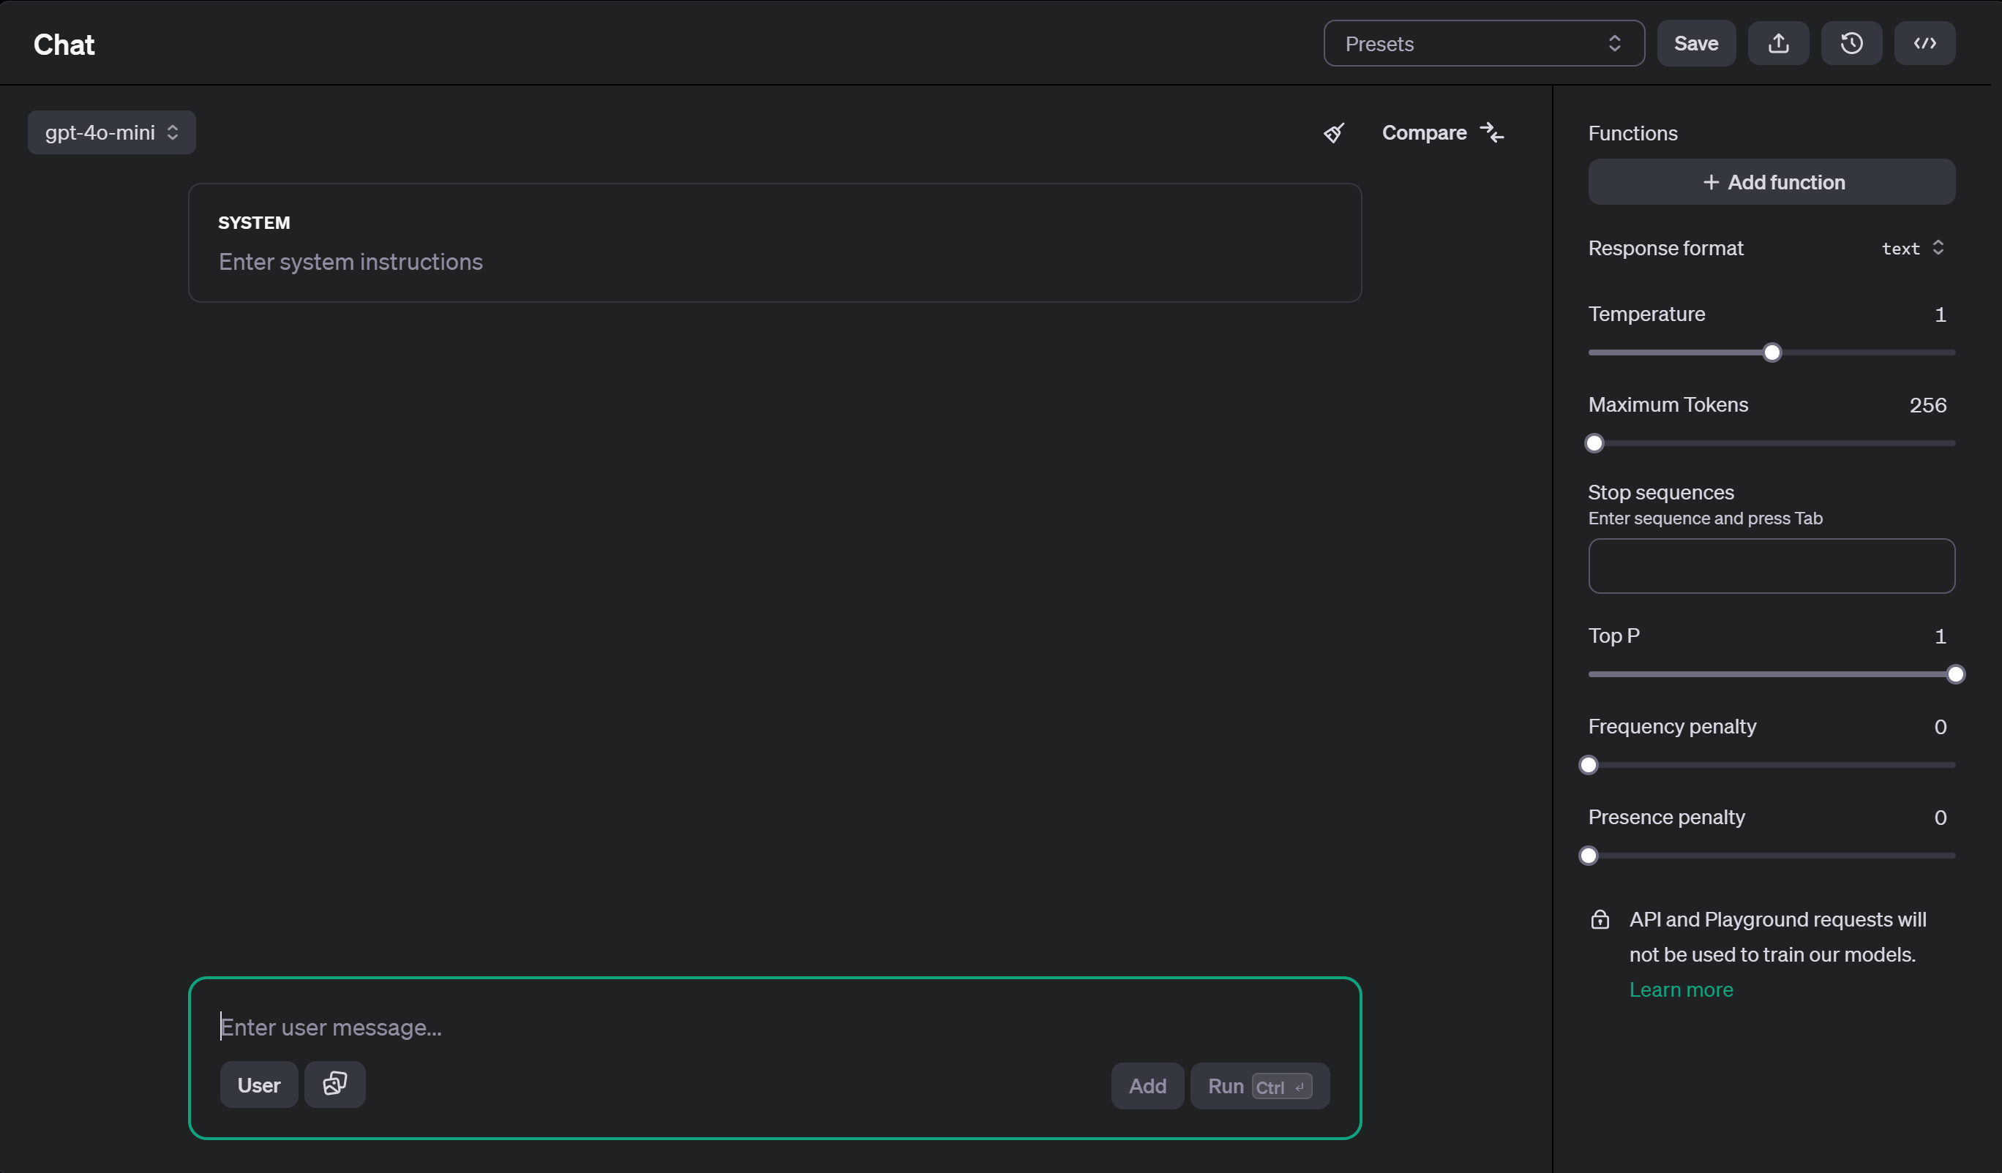Clear the chat with the broom icon
This screenshot has width=2002, height=1173.
(x=1334, y=132)
